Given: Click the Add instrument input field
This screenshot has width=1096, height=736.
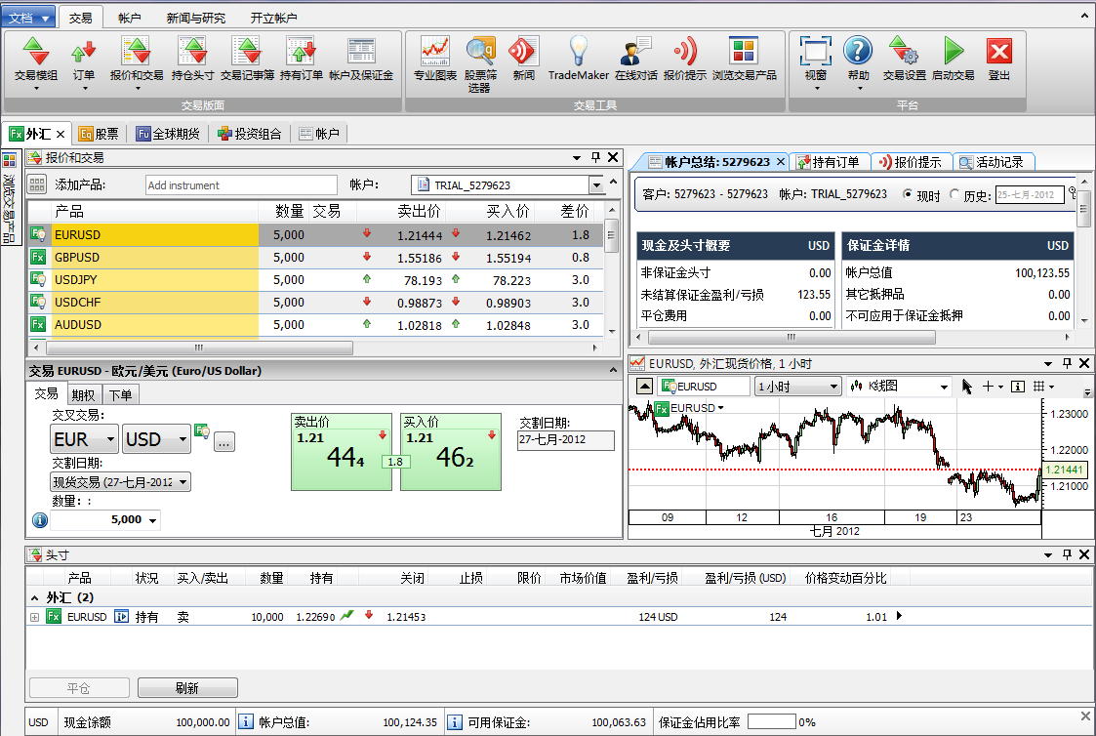Looking at the screenshot, I should point(240,185).
